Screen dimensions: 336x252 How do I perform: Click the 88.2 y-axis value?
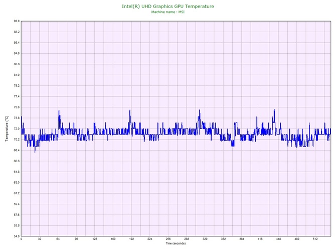coord(17,32)
